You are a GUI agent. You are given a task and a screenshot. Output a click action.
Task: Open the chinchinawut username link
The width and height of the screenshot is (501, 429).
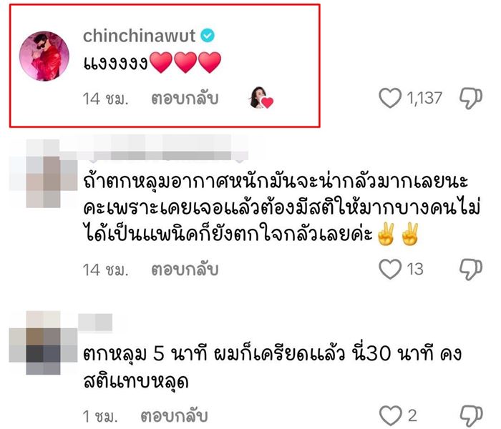coord(139,36)
